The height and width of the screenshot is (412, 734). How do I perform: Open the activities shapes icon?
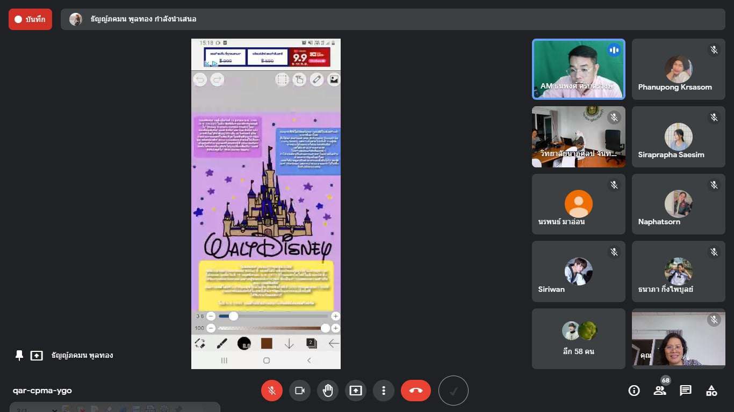tap(711, 391)
